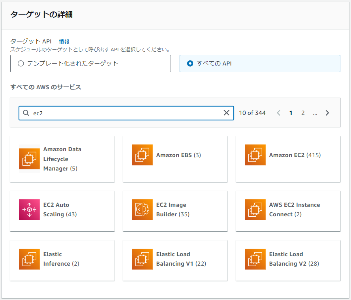Clear the ec2 search text
This screenshot has height=300, width=351.
click(x=227, y=113)
